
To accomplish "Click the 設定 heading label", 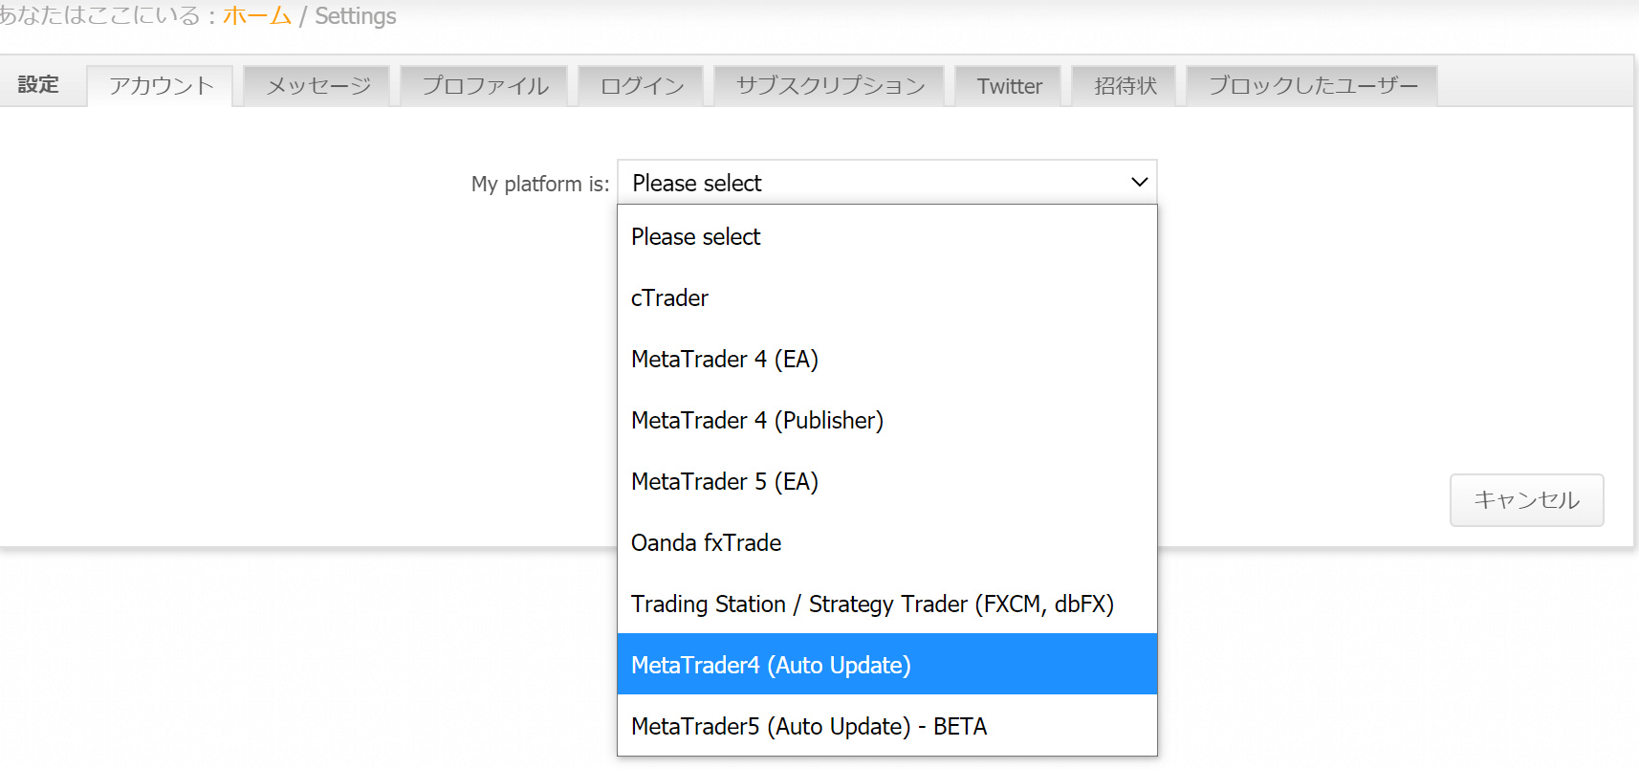I will coord(38,85).
